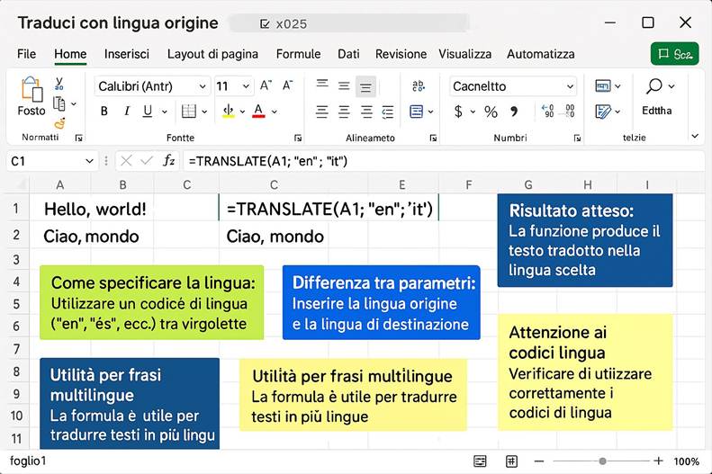Click the zoom slider handle
The width and height of the screenshot is (712, 474).
pos(602,461)
